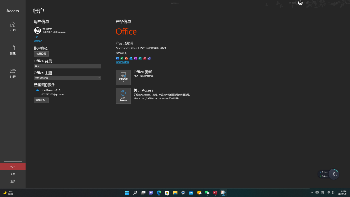
Task: Switch to the 打开 sidebar item
Action: tap(12, 73)
